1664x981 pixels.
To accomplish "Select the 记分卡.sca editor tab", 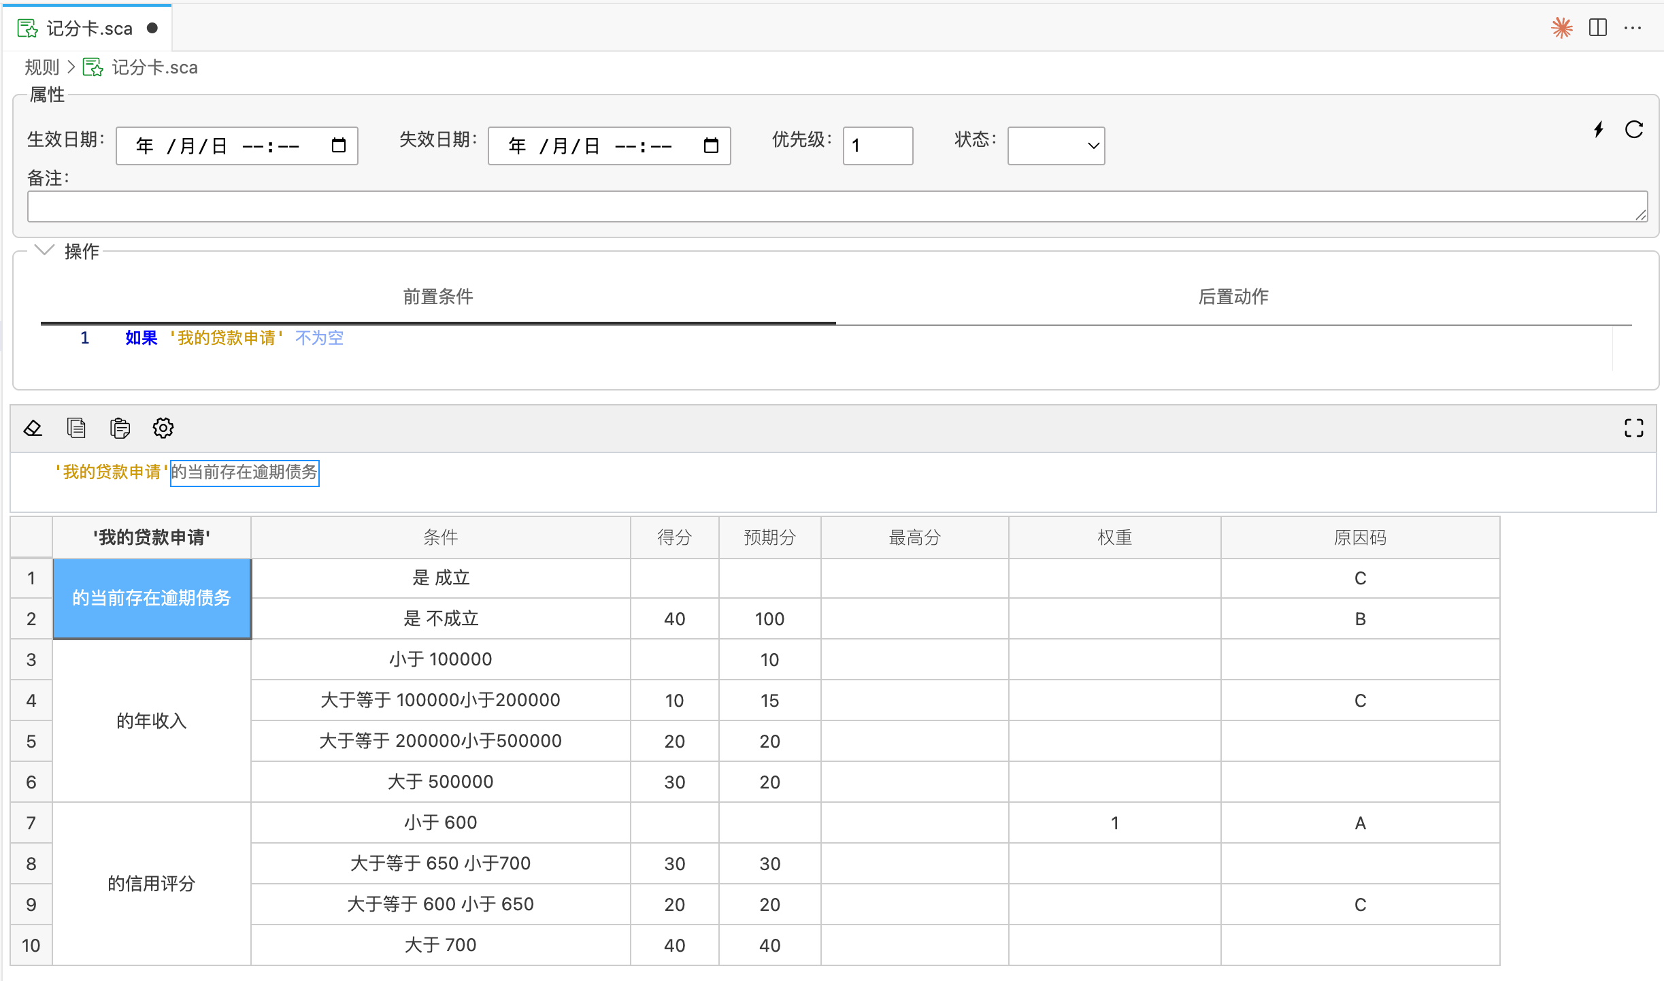I will [x=87, y=29].
